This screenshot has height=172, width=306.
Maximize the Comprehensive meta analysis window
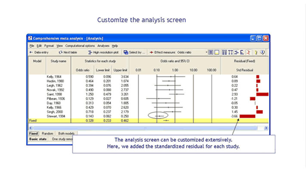coord(260,38)
